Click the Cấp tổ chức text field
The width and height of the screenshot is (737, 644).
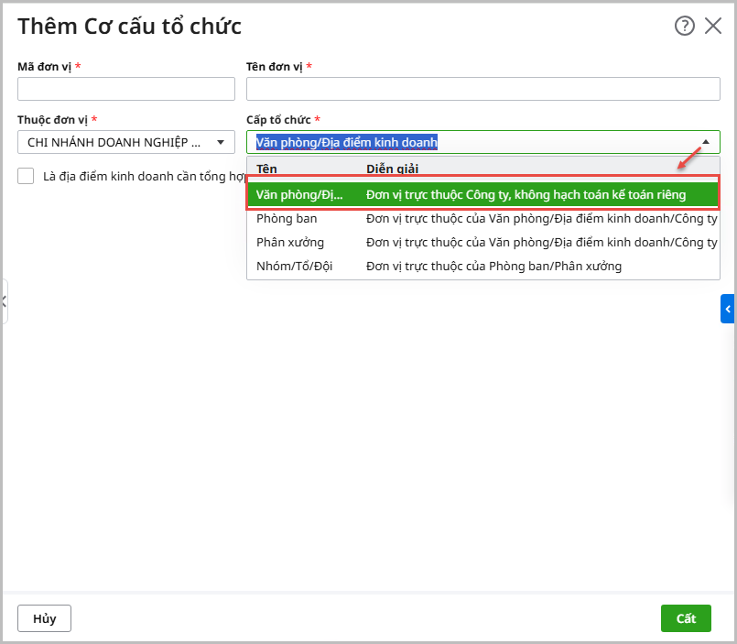click(471, 142)
